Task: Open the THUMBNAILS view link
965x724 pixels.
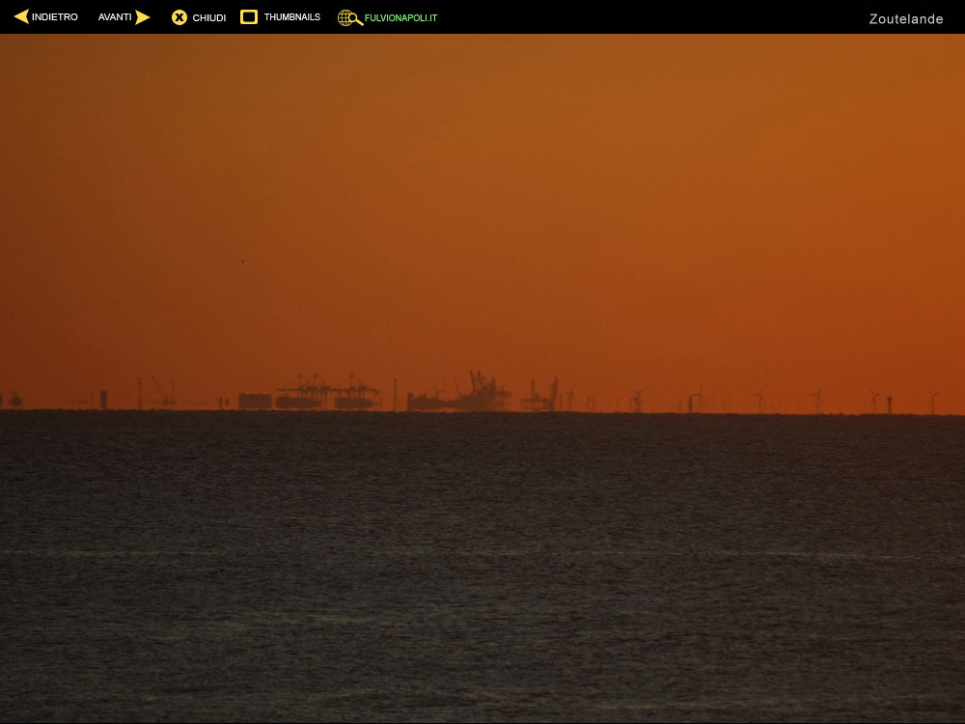Action: tap(292, 17)
